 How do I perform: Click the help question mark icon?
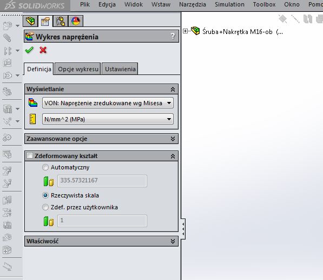pos(173,36)
